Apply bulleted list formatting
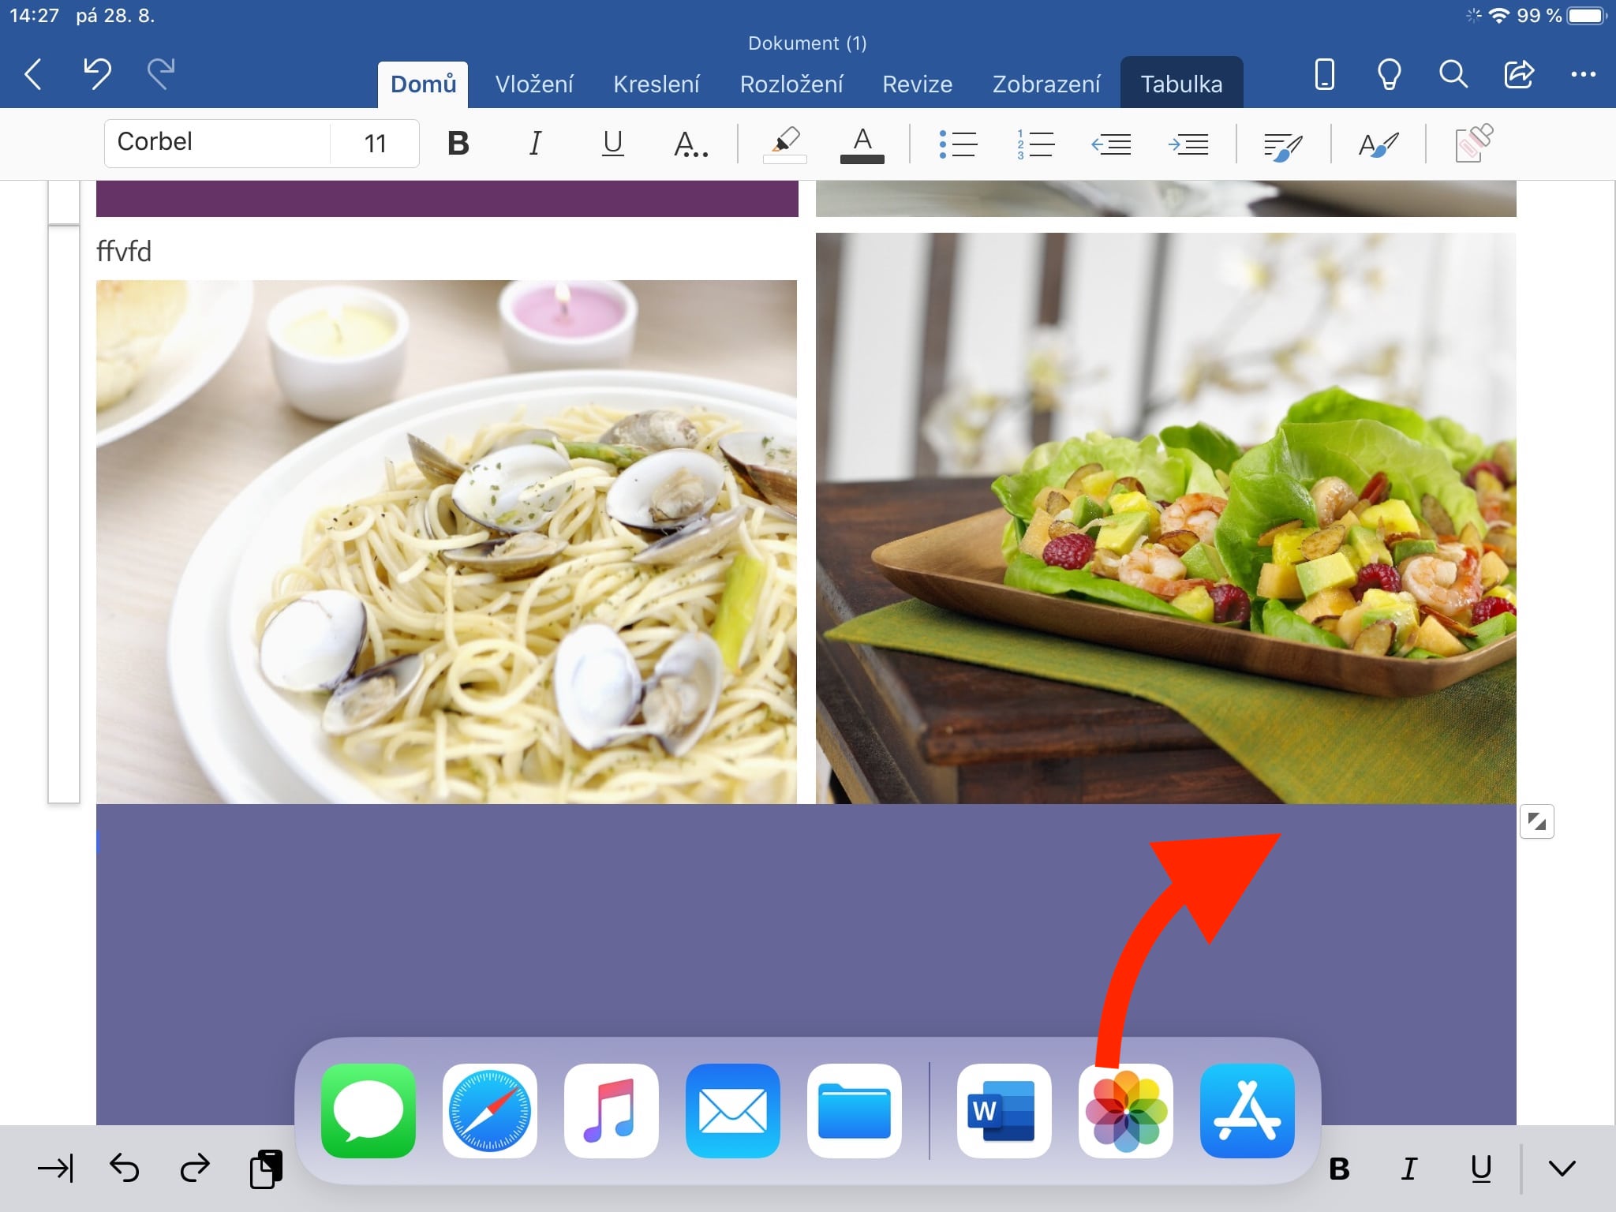 coord(958,144)
